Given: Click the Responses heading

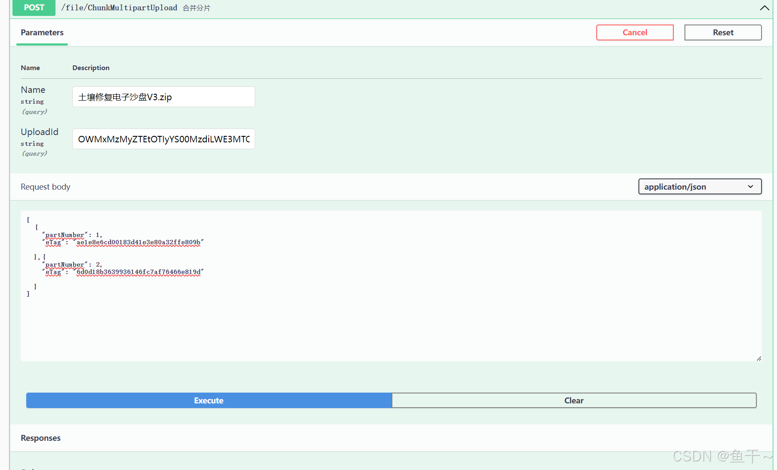Looking at the screenshot, I should (41, 438).
